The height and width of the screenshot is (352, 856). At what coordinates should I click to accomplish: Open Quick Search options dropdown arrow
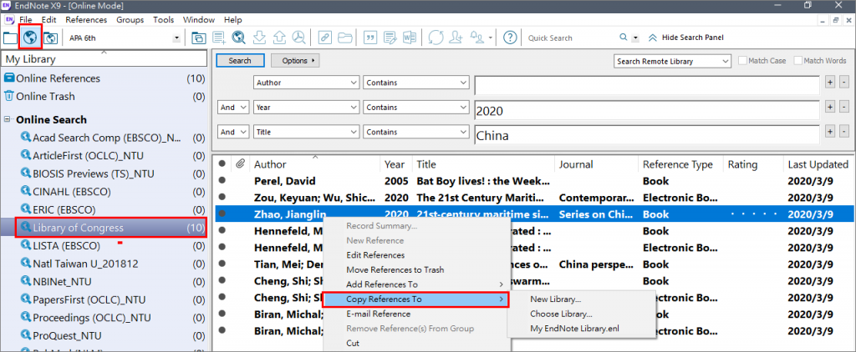pos(635,38)
